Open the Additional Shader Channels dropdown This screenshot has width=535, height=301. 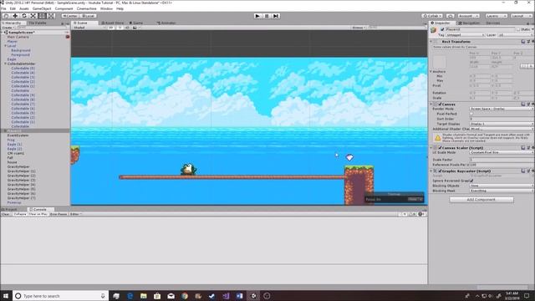tap(502, 129)
